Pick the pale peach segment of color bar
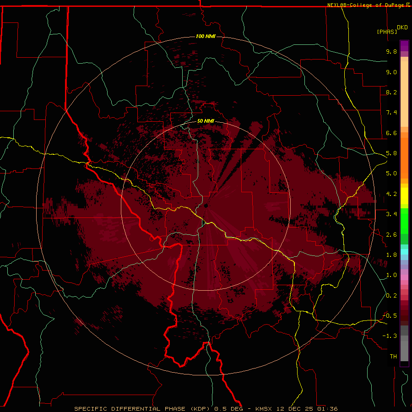The height and width of the screenshot is (412, 412). pyautogui.click(x=404, y=94)
